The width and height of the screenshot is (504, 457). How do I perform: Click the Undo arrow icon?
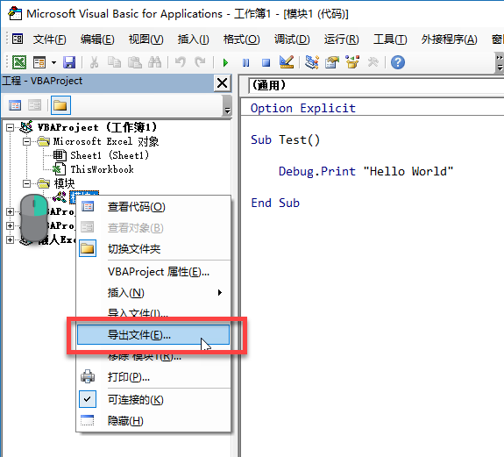[181, 62]
